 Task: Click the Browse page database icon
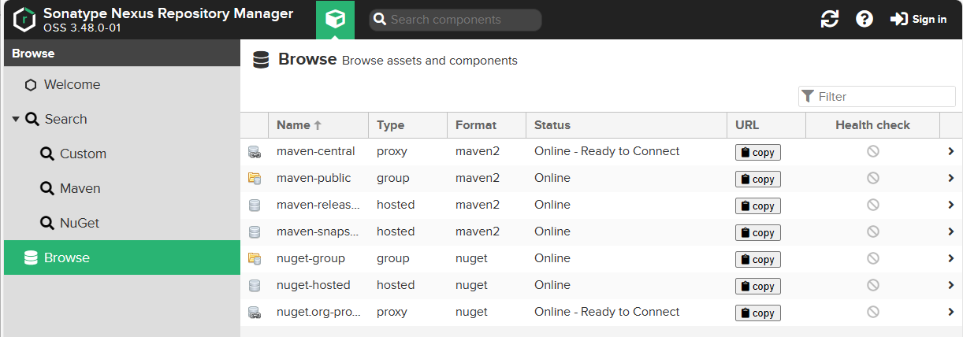[x=261, y=60]
